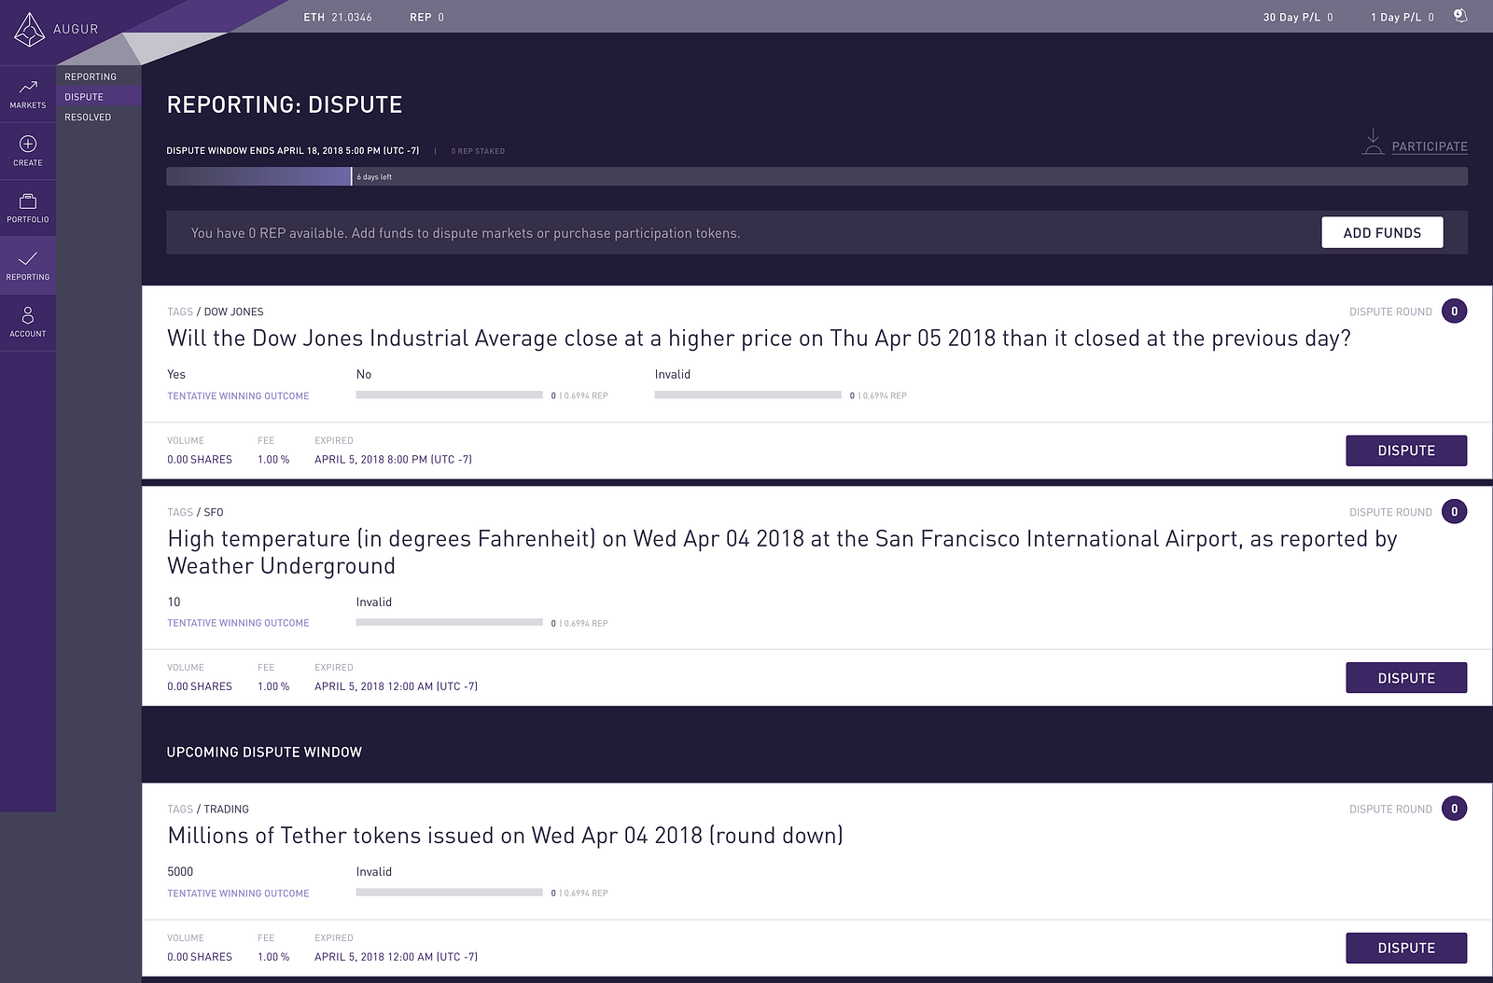Click the Participate link
1493x983 pixels.
pyautogui.click(x=1430, y=146)
